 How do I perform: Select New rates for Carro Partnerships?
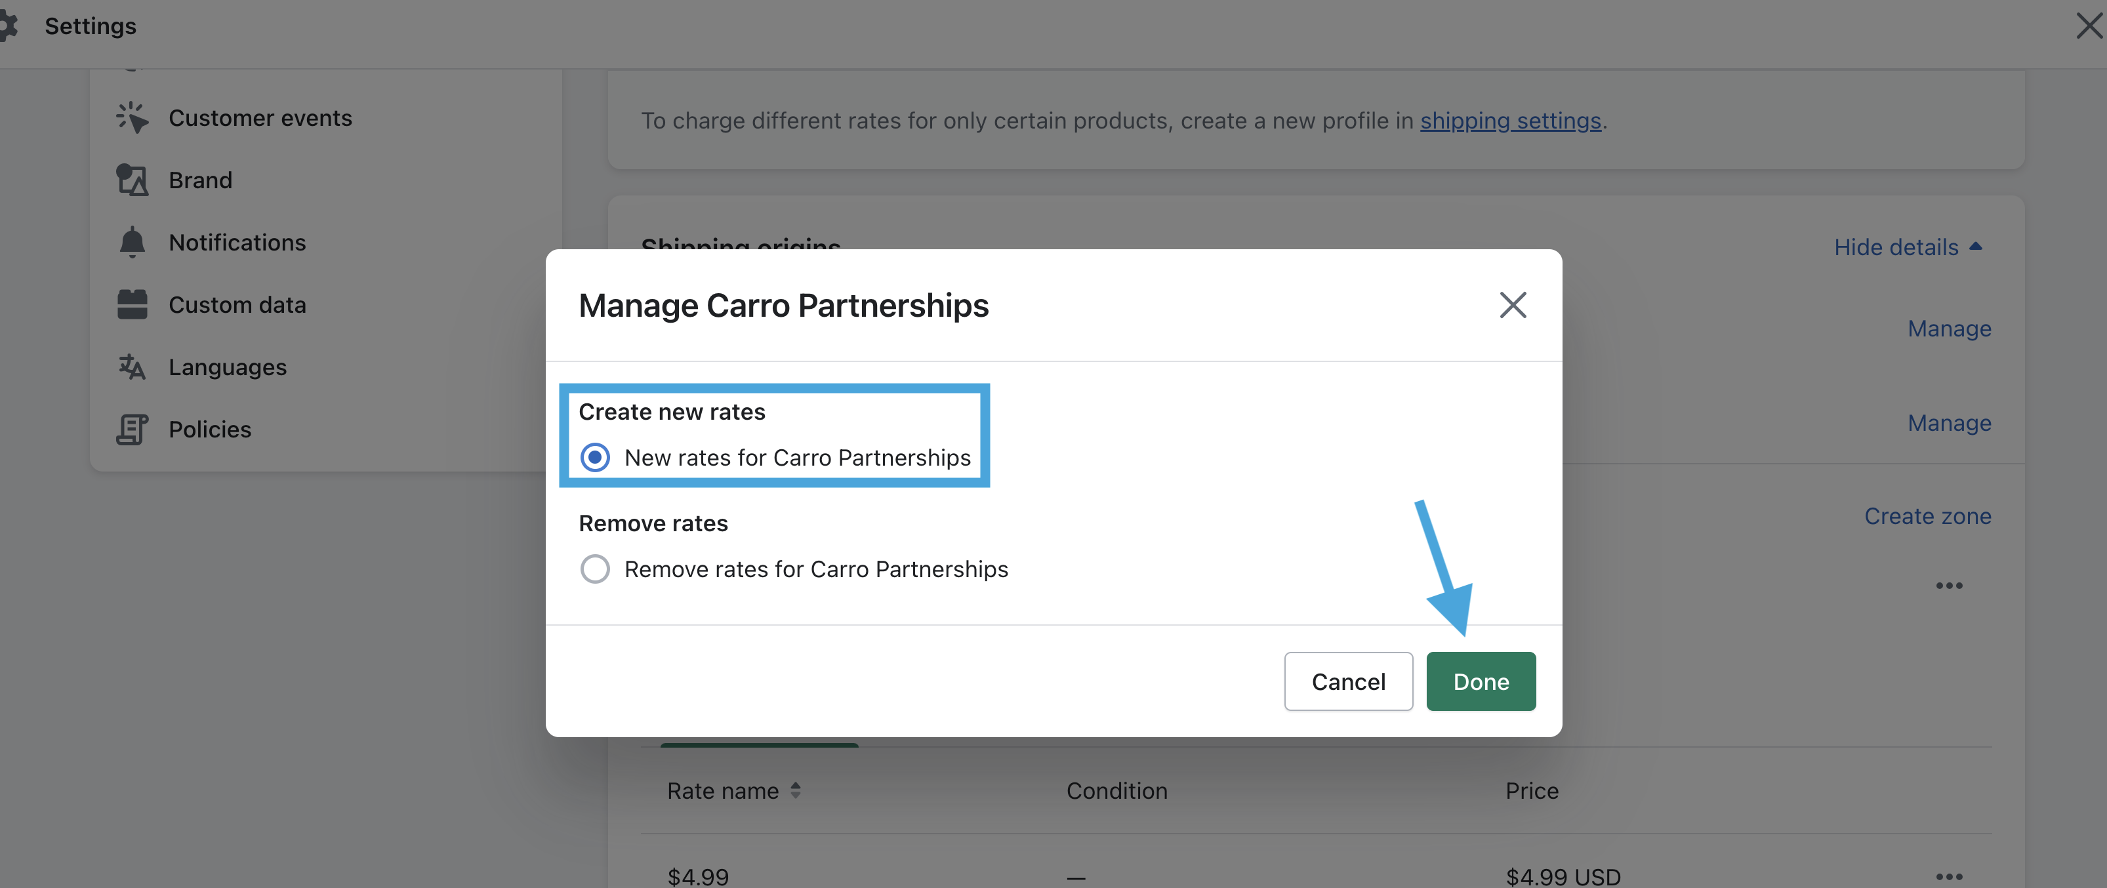point(594,457)
